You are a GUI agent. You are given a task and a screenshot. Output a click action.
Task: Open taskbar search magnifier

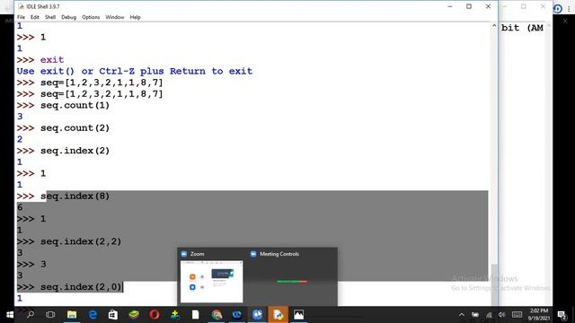(x=31, y=315)
